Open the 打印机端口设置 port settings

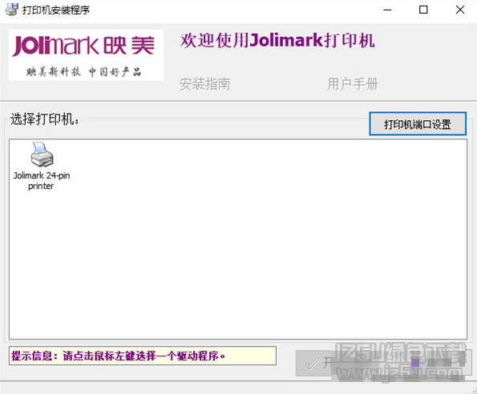pos(418,123)
